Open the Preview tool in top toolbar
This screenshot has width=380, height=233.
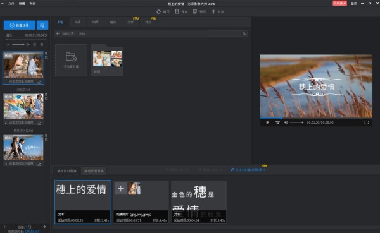tap(199, 11)
